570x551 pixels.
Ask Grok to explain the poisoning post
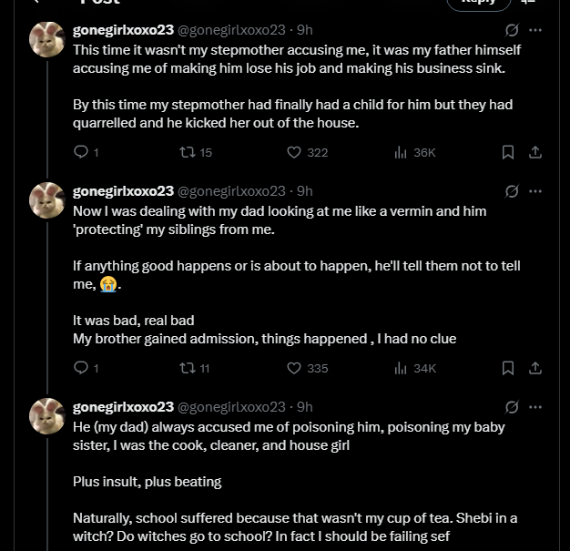pyautogui.click(x=512, y=406)
